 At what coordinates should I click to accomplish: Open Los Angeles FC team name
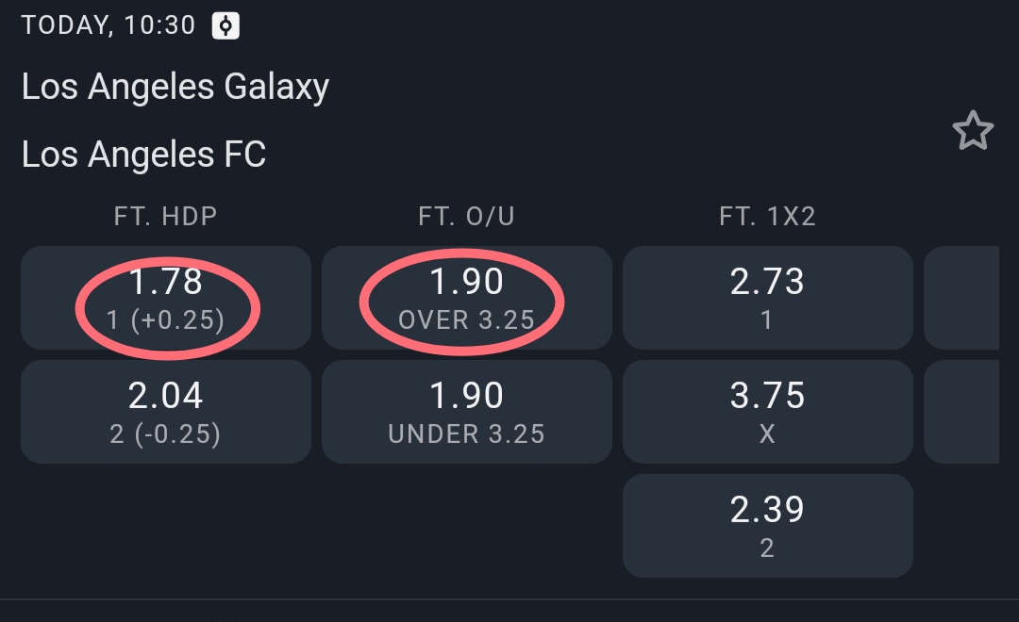(144, 154)
